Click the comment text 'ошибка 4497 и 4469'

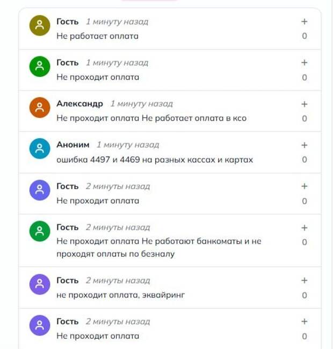pyautogui.click(x=155, y=160)
